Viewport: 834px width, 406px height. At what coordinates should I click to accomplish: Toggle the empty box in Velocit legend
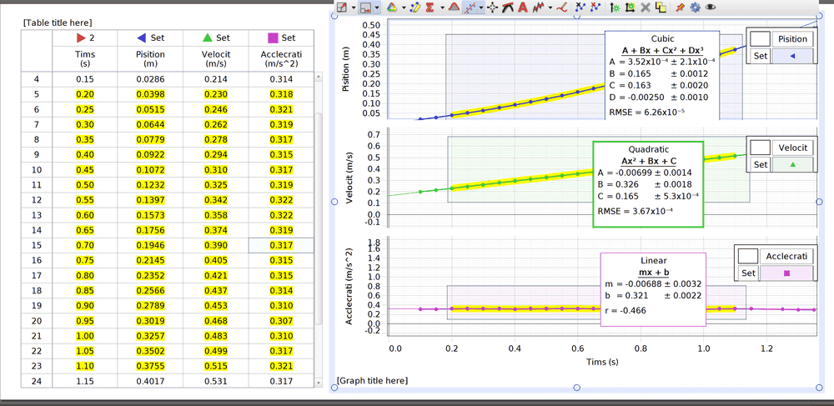click(x=759, y=147)
